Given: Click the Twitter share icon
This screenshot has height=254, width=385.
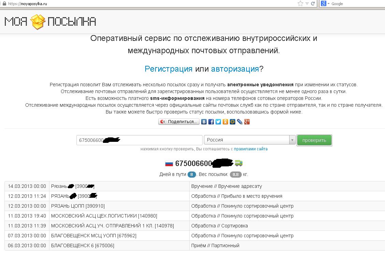Looking at the screenshot, I should click(218, 122).
